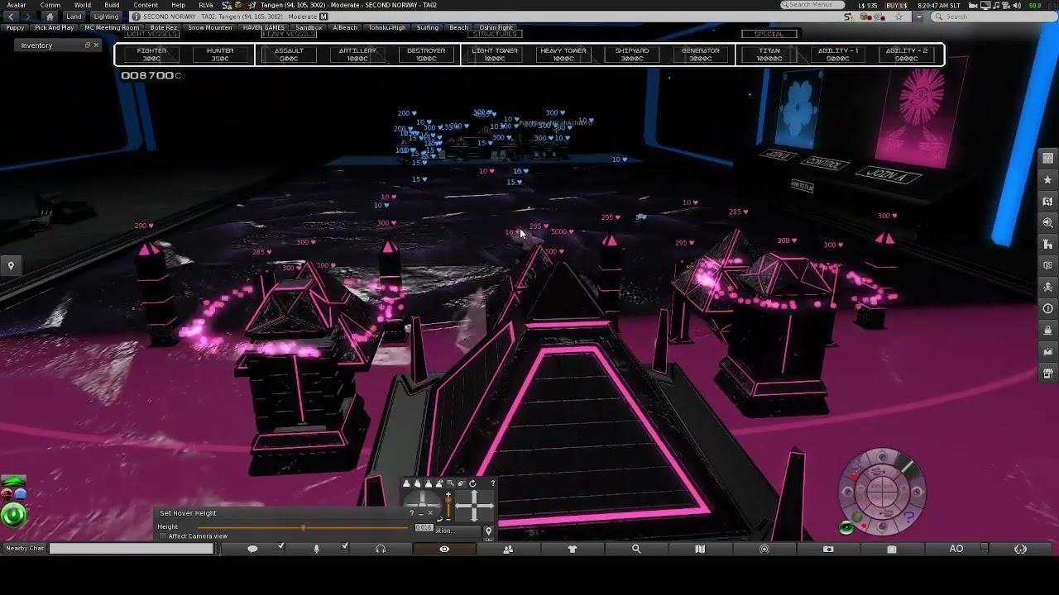The image size is (1059, 595).
Task: Toggle the microphone speak button
Action: [316, 549]
